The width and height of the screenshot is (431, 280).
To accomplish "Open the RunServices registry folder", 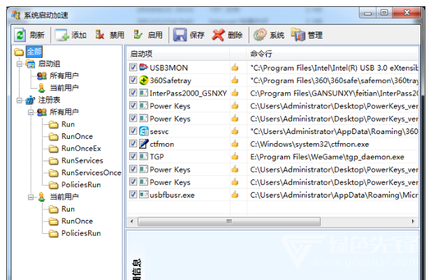I will [82, 161].
